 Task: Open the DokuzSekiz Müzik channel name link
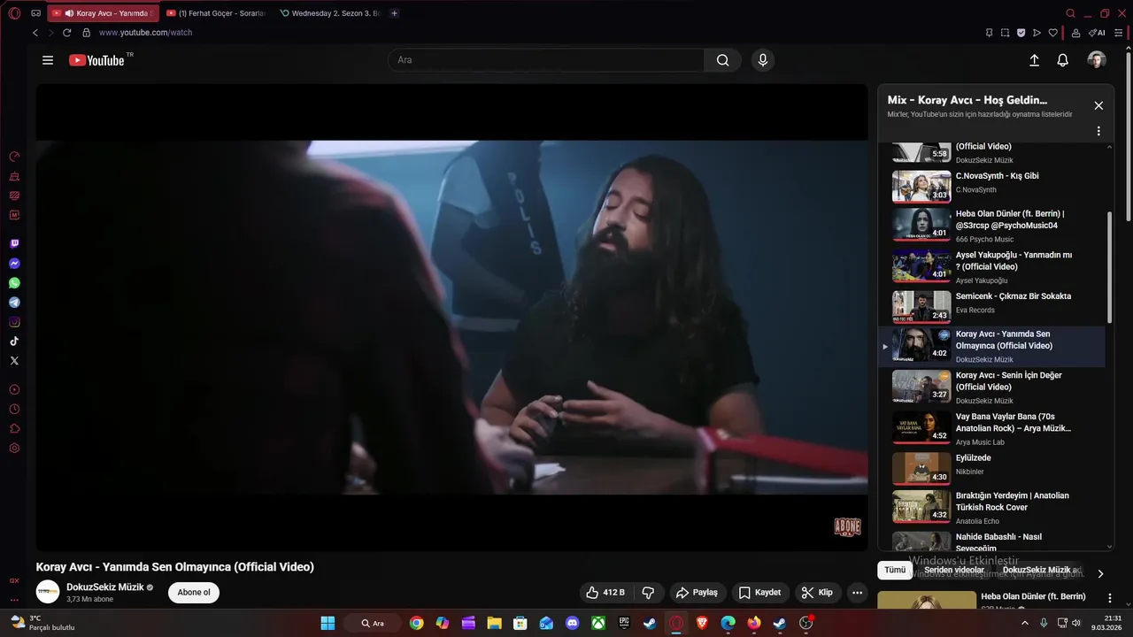105,587
